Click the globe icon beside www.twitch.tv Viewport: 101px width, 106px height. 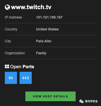tap(7, 7)
